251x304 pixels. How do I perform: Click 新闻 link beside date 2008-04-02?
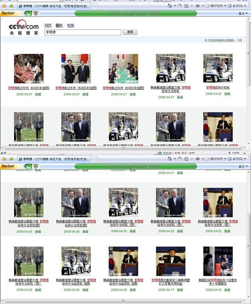point(227,290)
